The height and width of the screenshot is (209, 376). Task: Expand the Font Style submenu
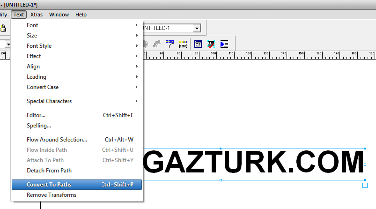[x=77, y=46]
